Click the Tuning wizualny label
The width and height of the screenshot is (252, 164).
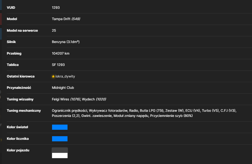coord(20,99)
